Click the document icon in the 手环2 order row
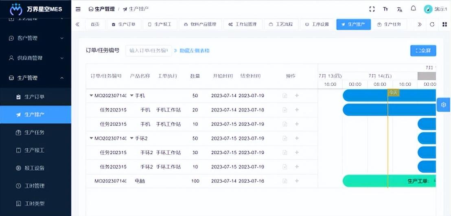 285,138
